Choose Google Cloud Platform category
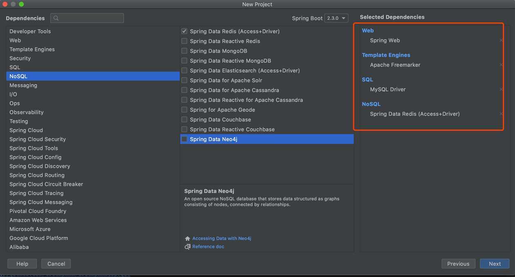This screenshot has height=277, width=515. tap(93, 238)
